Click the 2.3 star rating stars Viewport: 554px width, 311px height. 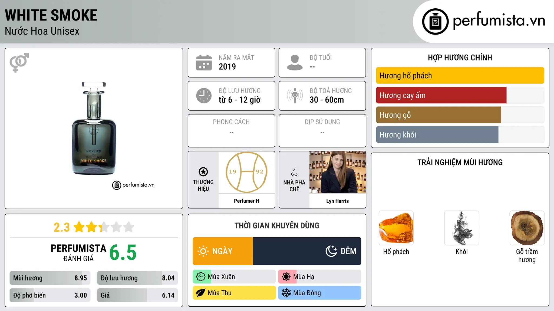point(104,227)
